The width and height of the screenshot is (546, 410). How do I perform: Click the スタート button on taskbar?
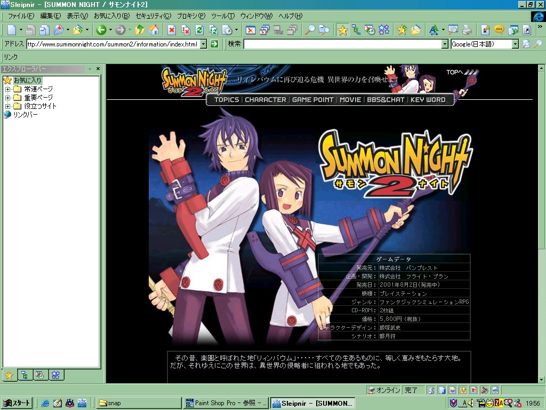(17, 403)
